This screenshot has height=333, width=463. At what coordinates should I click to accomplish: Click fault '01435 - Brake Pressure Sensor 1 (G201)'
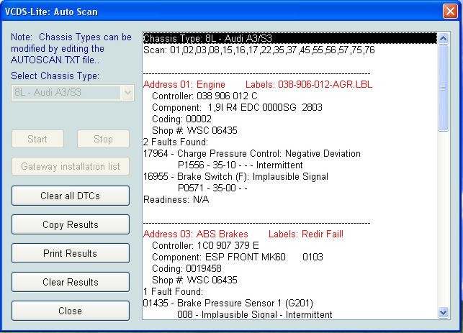click(228, 304)
